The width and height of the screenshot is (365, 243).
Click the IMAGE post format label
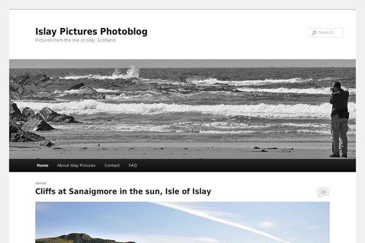(x=41, y=183)
